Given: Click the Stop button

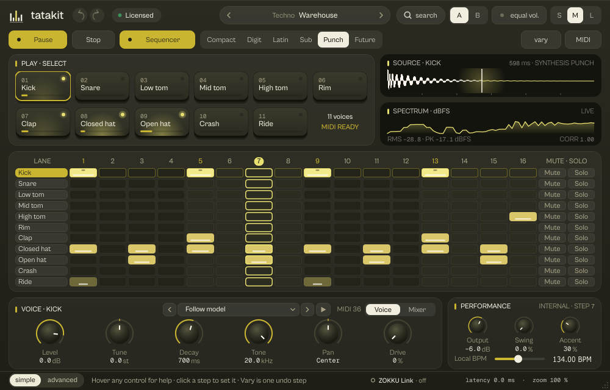Looking at the screenshot, I should pos(93,40).
